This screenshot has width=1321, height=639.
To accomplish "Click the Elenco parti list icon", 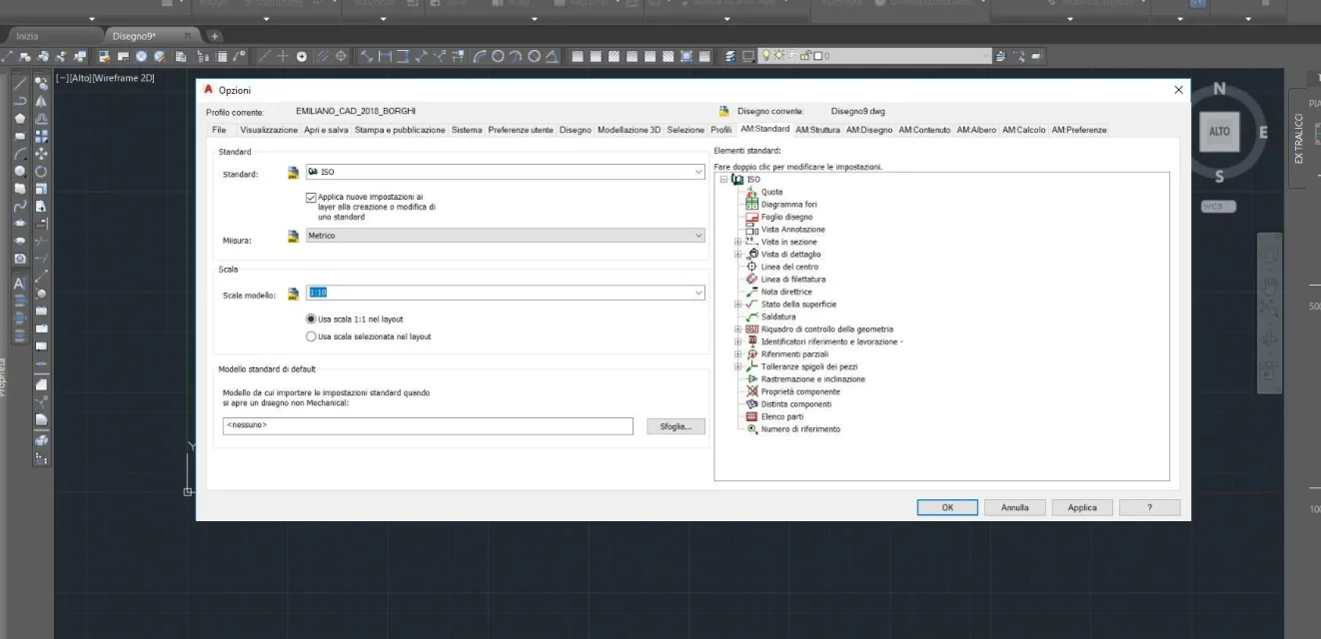I will 752,416.
